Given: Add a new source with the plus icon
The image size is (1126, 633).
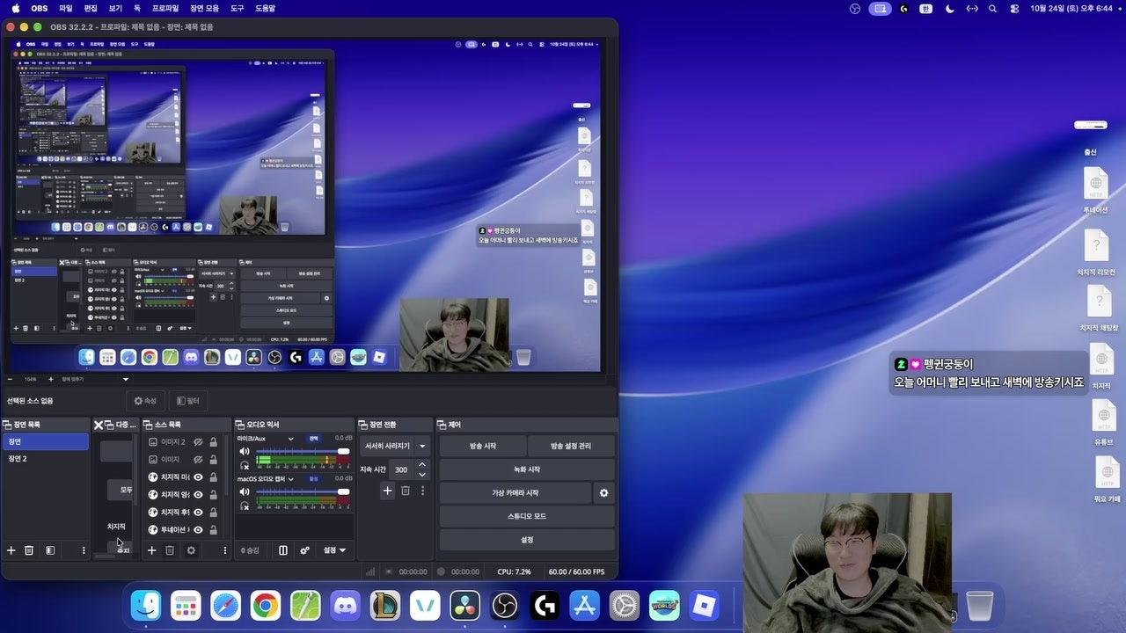Looking at the screenshot, I should (x=151, y=550).
